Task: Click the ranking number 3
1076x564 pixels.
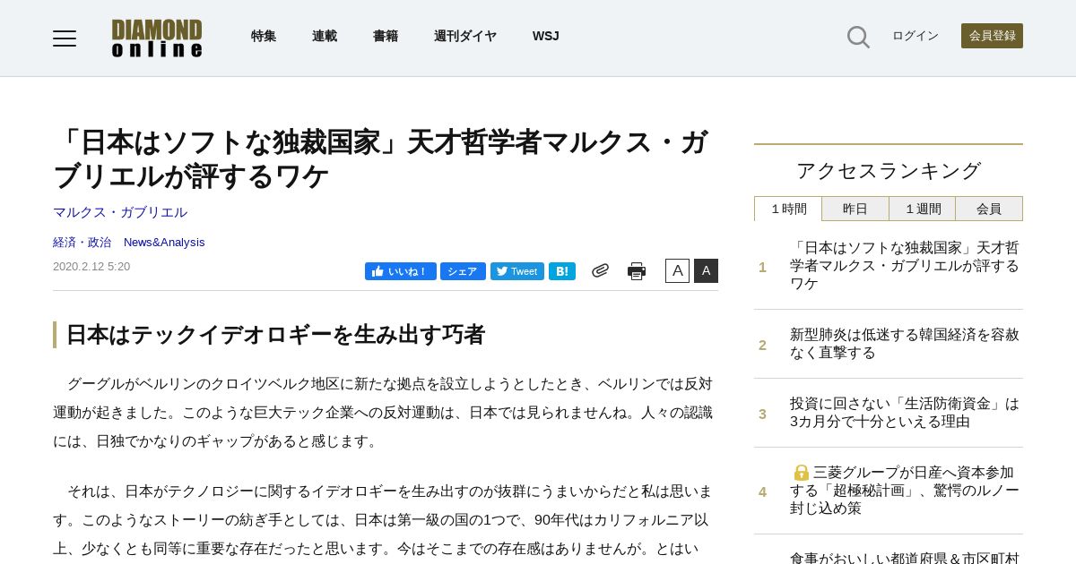Action: 763,414
